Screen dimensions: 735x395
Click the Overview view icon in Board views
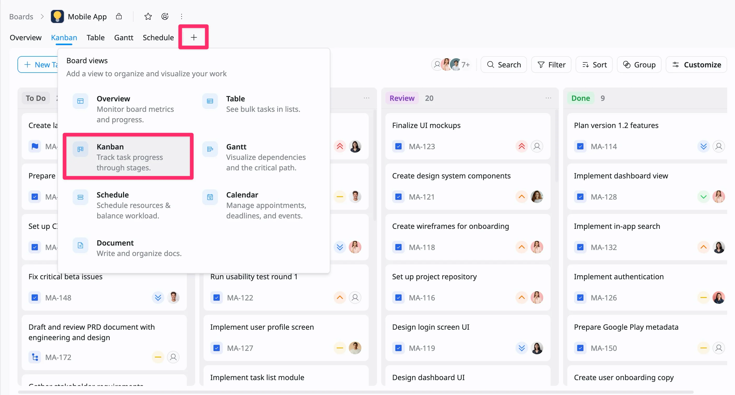tap(80, 101)
